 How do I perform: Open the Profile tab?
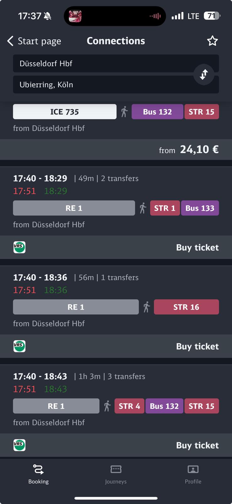coord(193,474)
